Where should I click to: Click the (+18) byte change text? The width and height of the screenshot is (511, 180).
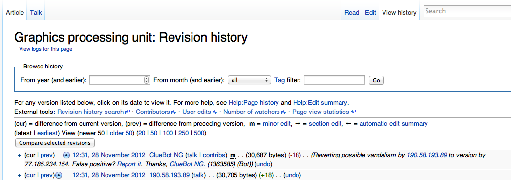(x=266, y=175)
